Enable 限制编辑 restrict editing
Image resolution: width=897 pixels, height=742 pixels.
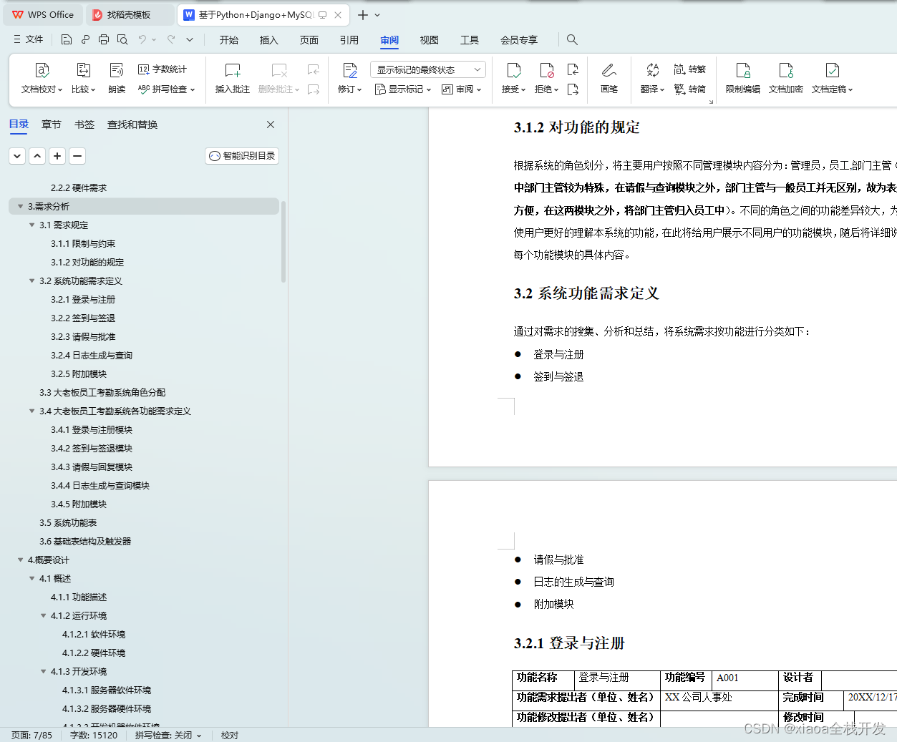click(742, 79)
